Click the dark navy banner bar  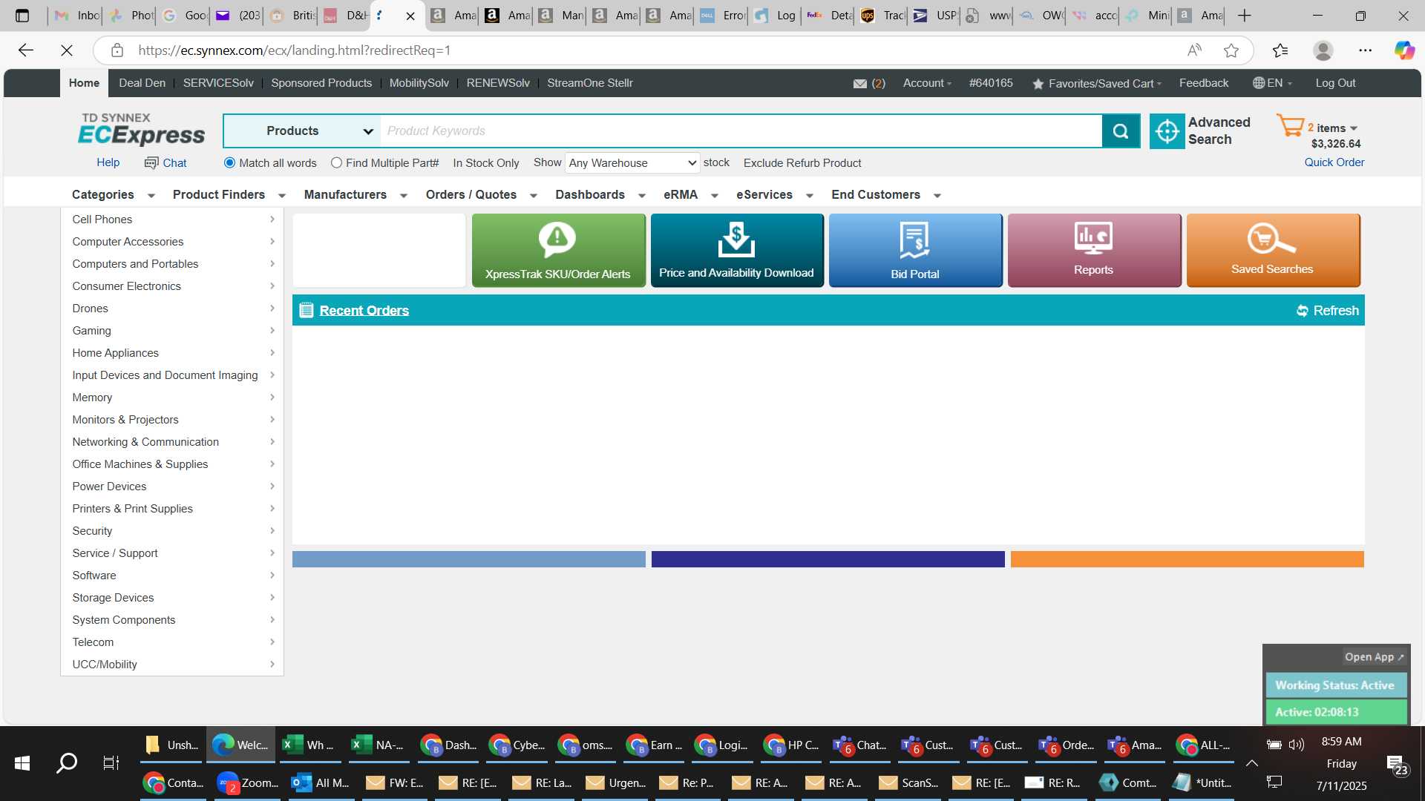(x=828, y=559)
